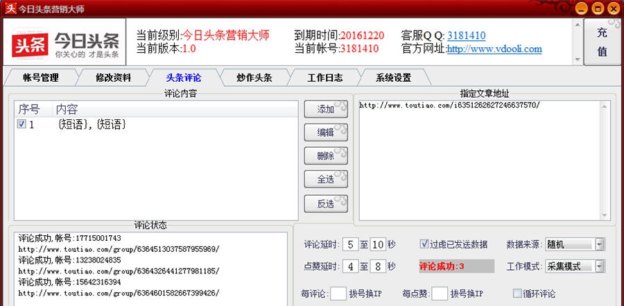Click status line with account 15642316394
624x306 pixels.
[x=69, y=282]
